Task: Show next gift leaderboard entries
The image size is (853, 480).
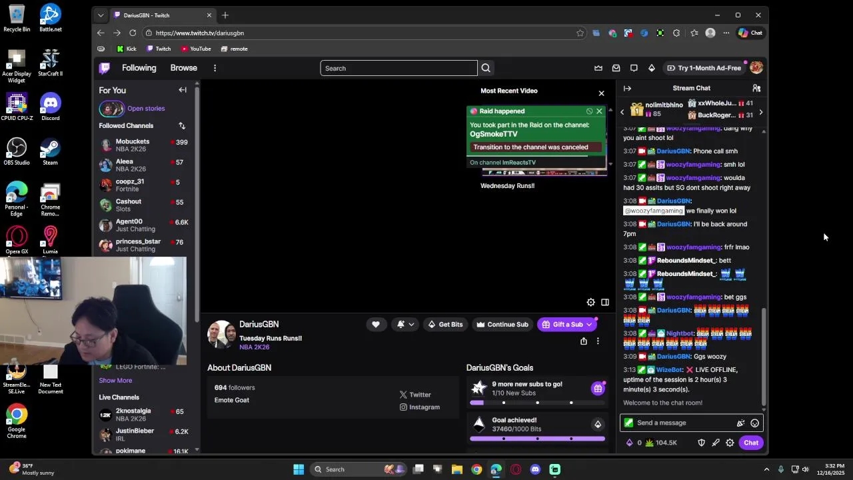Action: pos(760,112)
